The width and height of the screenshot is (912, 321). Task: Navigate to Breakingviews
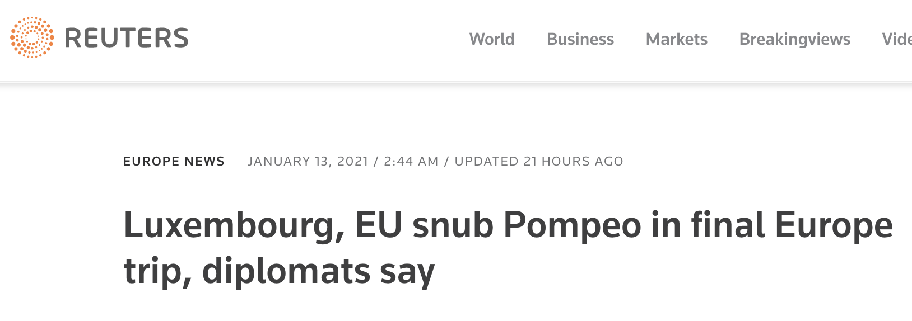[x=794, y=39]
